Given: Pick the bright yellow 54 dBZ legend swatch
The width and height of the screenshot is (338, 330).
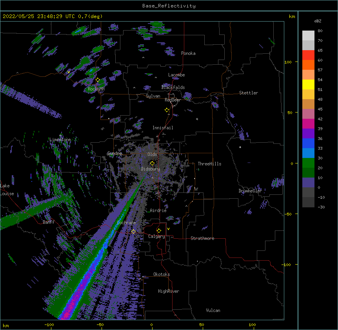Looking at the screenshot, I should click(x=308, y=84).
